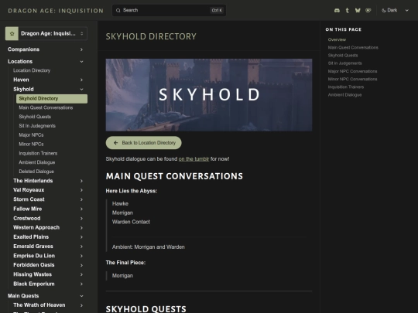Open the Ko-fi cup icon

pos(368,10)
